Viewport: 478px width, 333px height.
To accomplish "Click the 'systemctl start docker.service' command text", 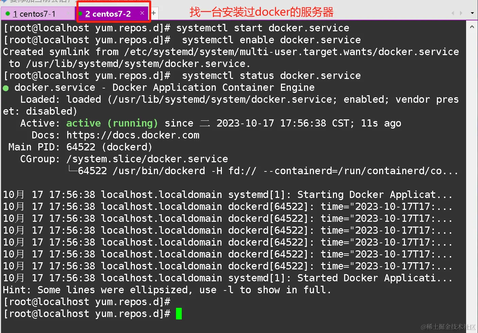I will coord(263,28).
